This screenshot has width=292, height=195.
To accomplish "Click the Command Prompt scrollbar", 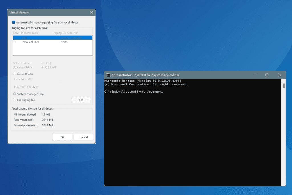I will tap(284, 86).
